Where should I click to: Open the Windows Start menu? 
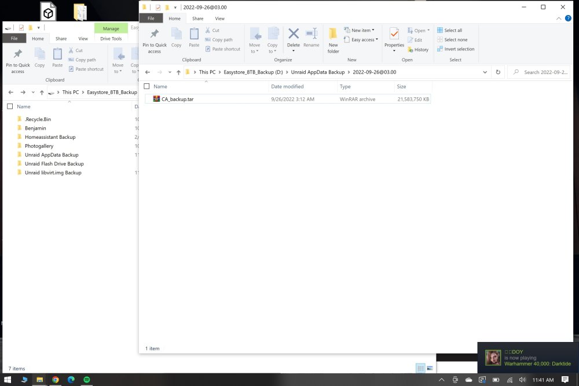tap(8, 380)
